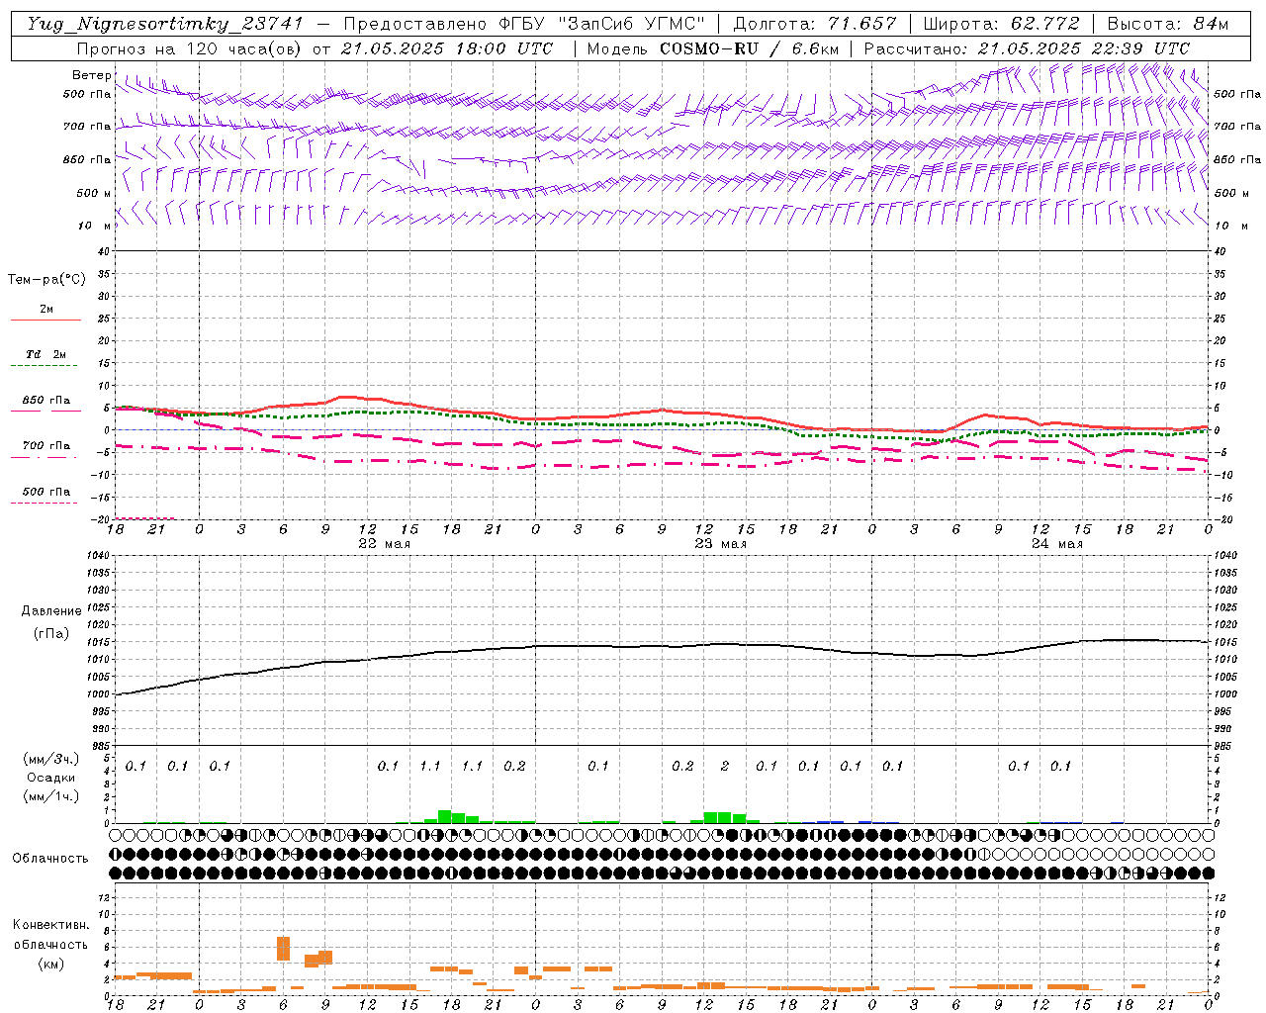This screenshot has width=1266, height=1013.
Task: Click the 23 мая date label
Action: [720, 544]
